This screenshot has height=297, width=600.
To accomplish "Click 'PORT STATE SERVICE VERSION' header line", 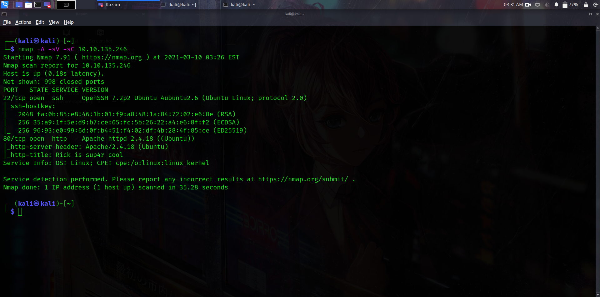I will 56,90.
